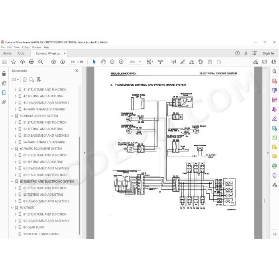Image resolution: width=279 pixels, height=279 pixels.
Task: Go to the next page arrow
Action: pyautogui.click(x=63, y=62)
